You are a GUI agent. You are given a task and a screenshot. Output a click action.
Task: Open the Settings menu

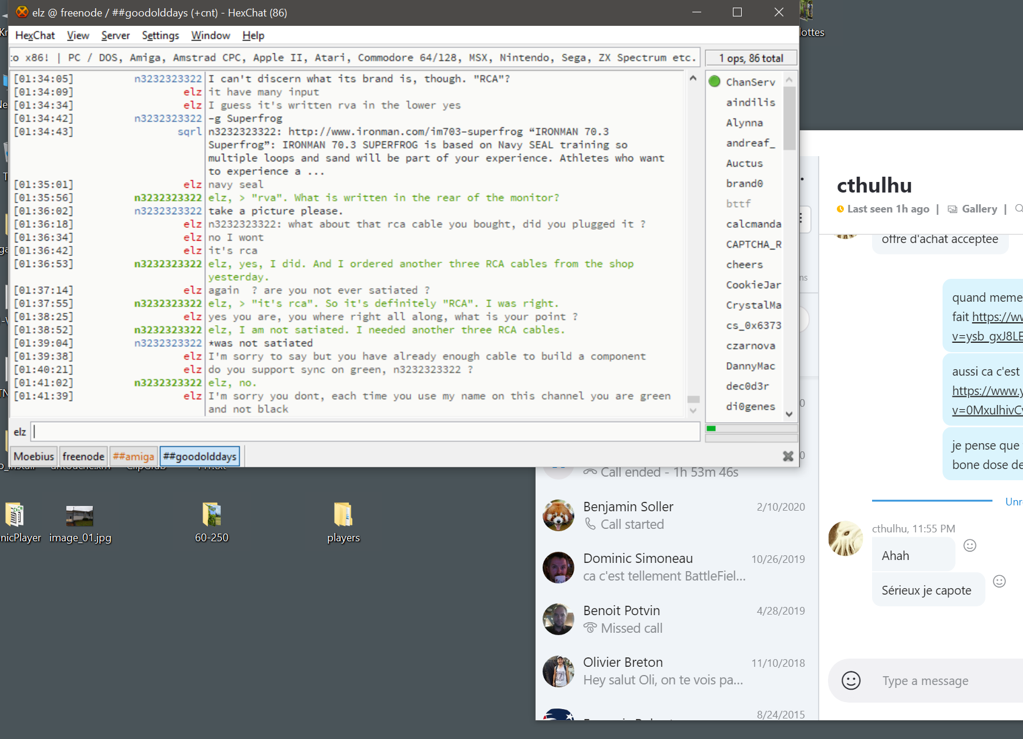pos(160,35)
